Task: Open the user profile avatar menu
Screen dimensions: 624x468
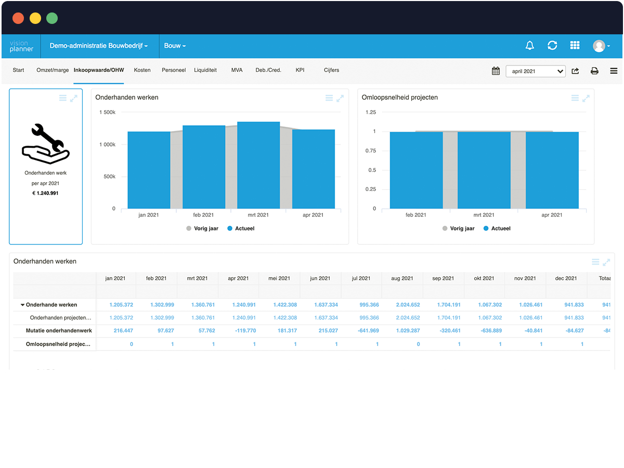Action: (601, 46)
